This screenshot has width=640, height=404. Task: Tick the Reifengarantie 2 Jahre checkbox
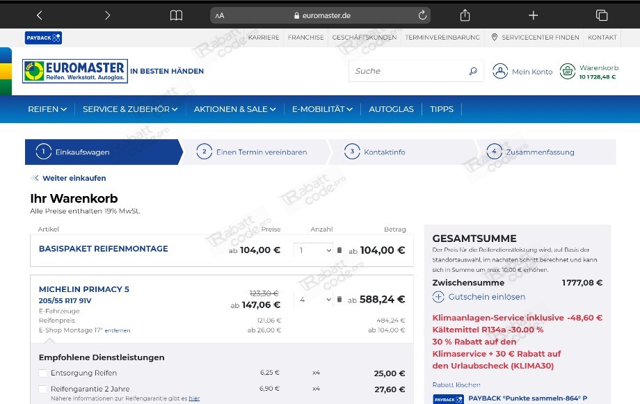coord(42,389)
